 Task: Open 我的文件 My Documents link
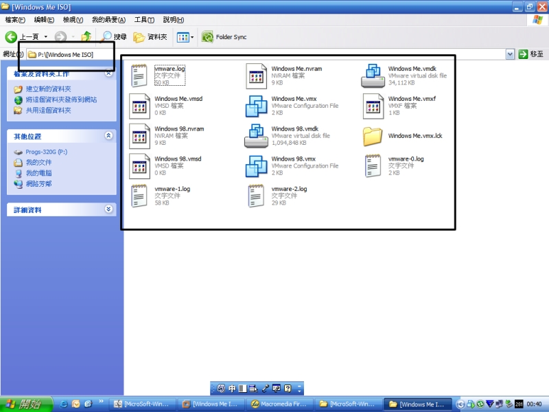[x=38, y=163]
